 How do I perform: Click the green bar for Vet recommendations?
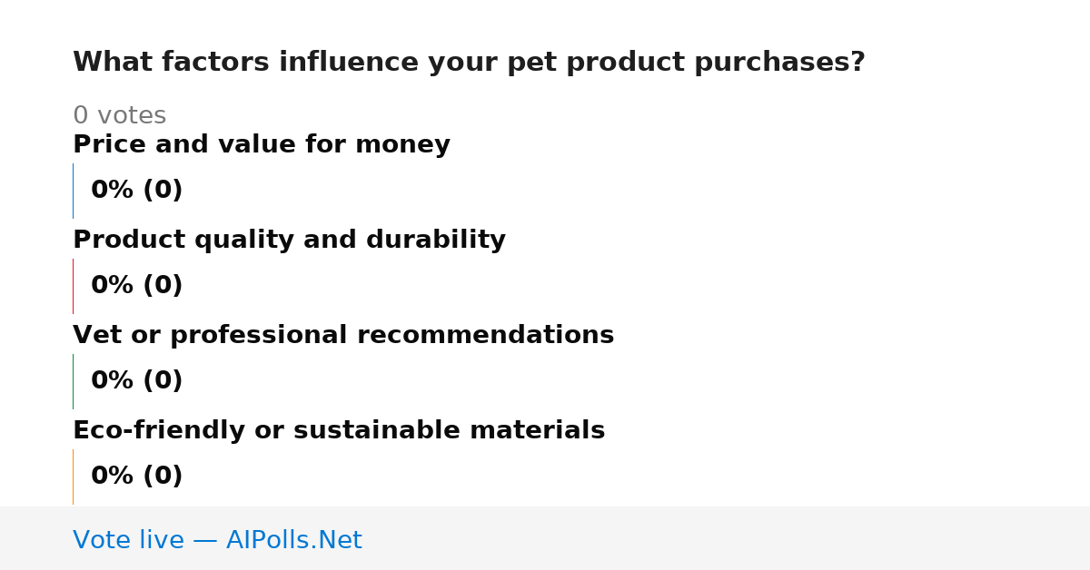74,381
